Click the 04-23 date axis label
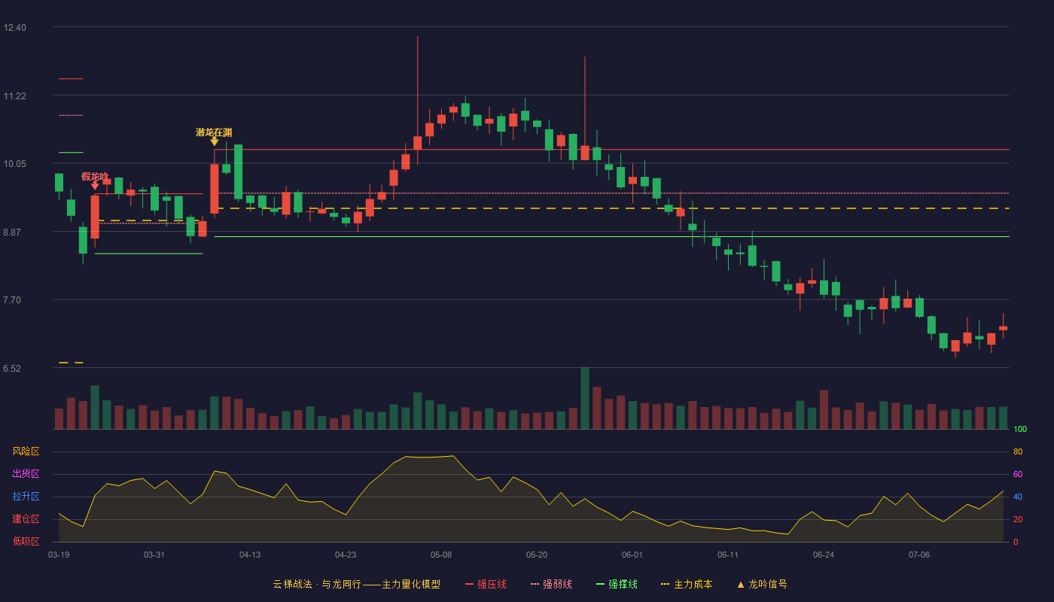This screenshot has height=602, width=1054. [346, 555]
